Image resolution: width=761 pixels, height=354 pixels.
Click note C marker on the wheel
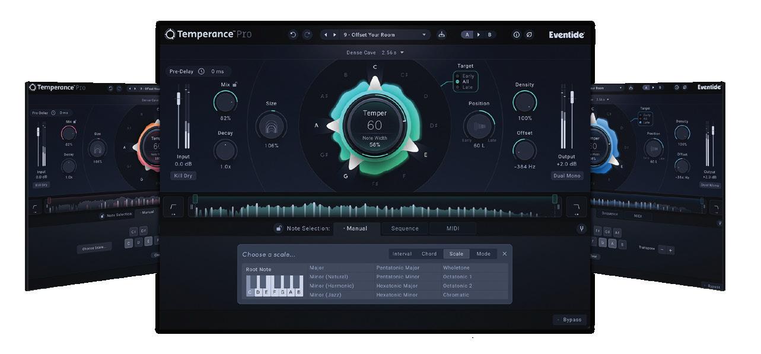coord(375,67)
